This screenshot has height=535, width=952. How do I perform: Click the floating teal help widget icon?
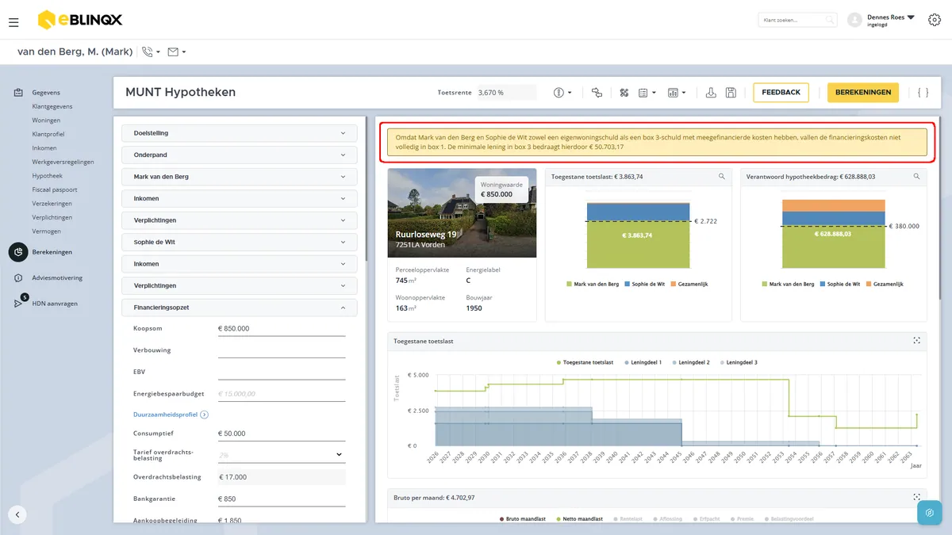(929, 512)
